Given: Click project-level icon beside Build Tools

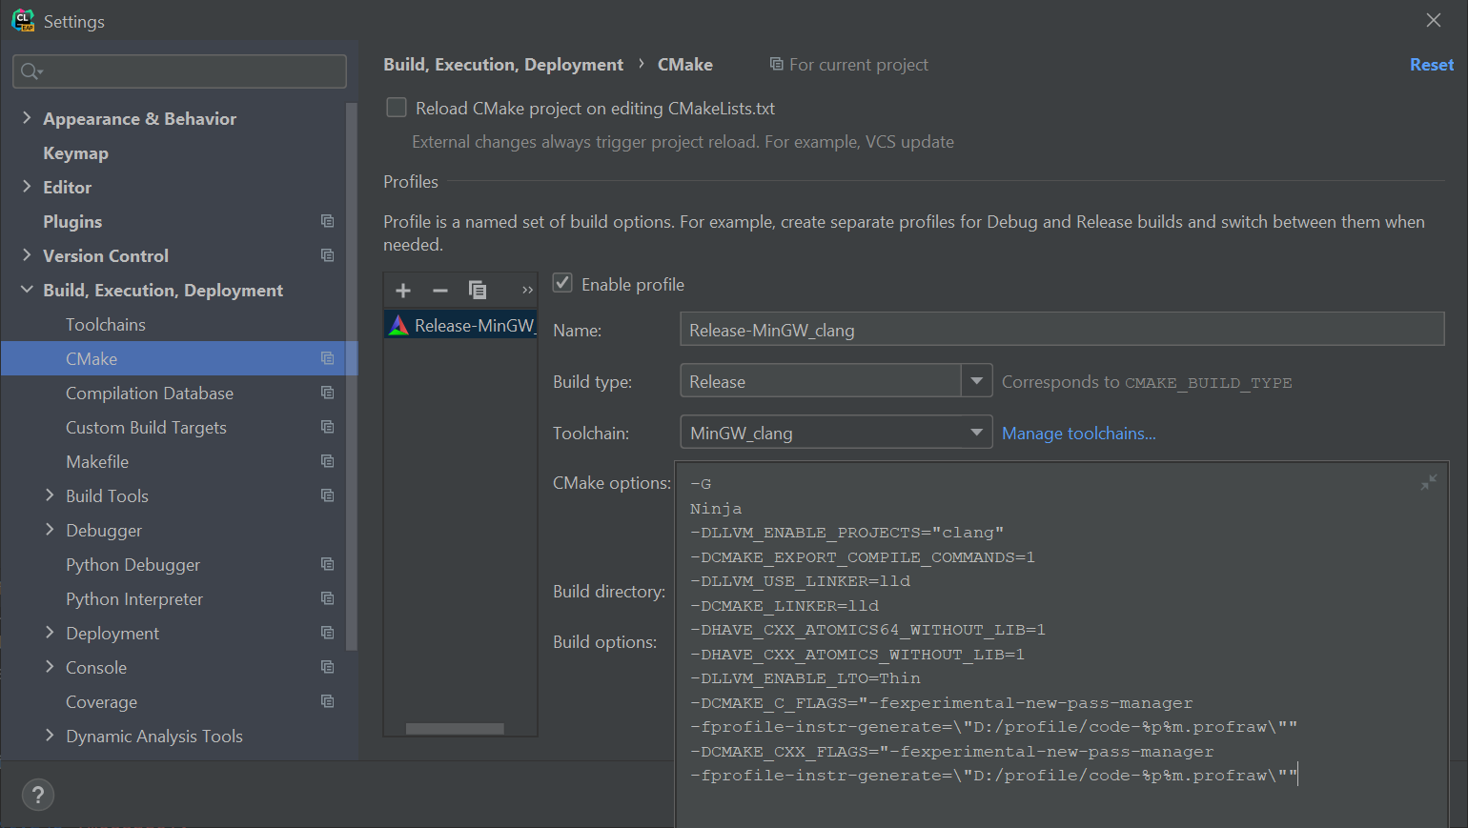Looking at the screenshot, I should 328,495.
